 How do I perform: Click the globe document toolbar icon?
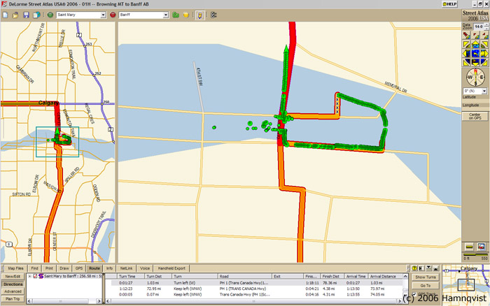(36, 15)
